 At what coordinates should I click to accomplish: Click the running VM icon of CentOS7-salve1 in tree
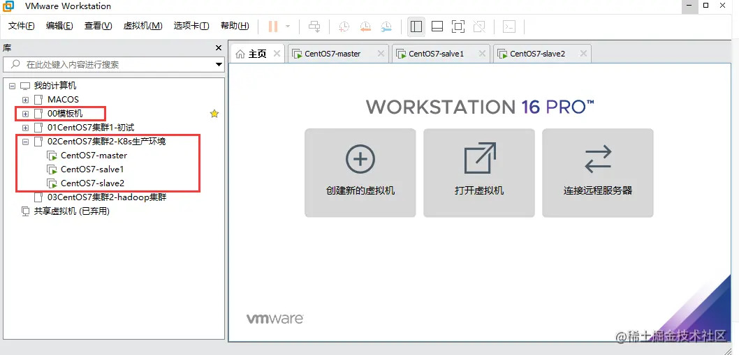[52, 169]
